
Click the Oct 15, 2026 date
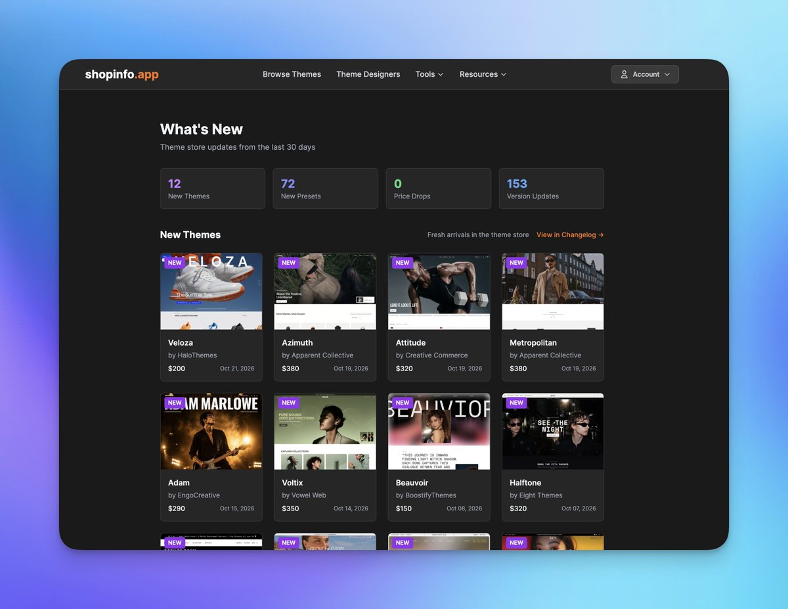pos(237,508)
